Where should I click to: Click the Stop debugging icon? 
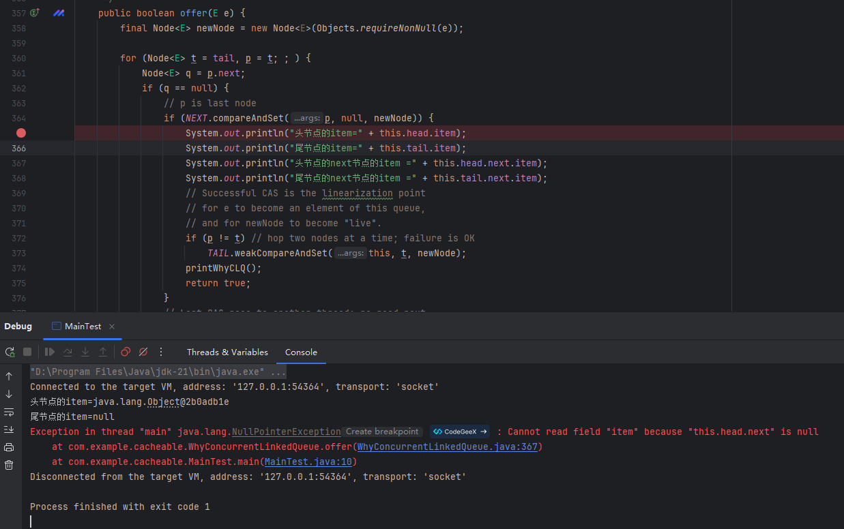click(x=27, y=352)
